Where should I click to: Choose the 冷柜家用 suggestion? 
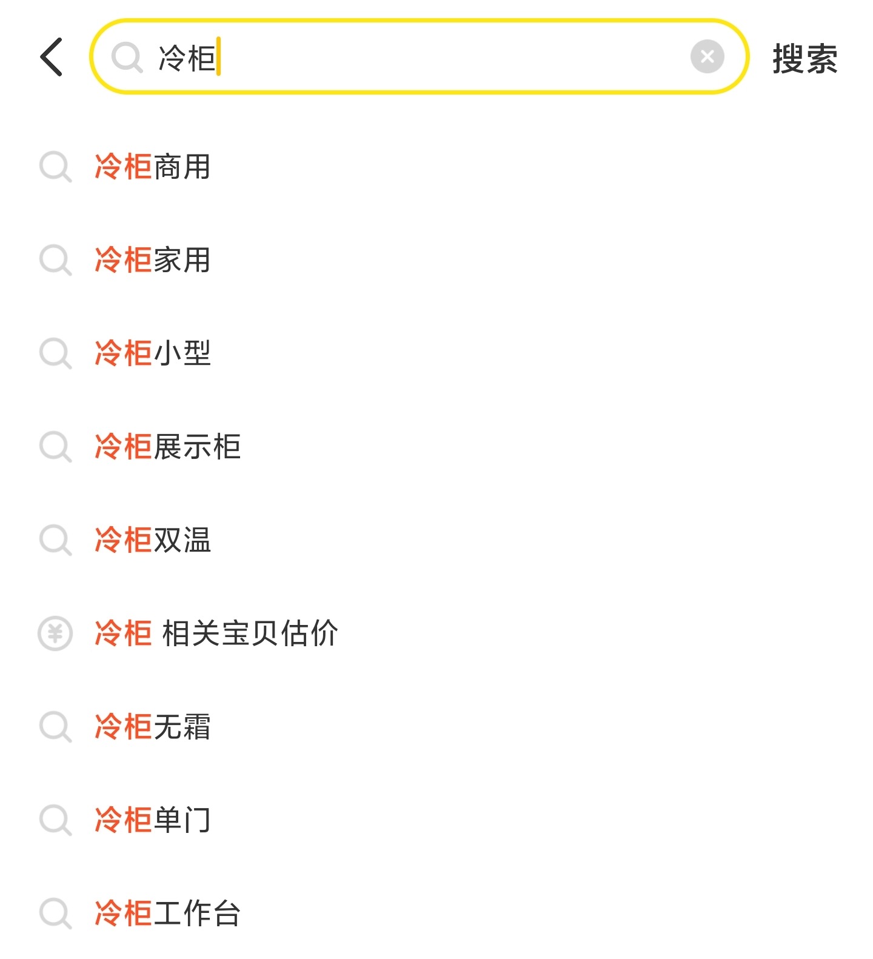153,260
